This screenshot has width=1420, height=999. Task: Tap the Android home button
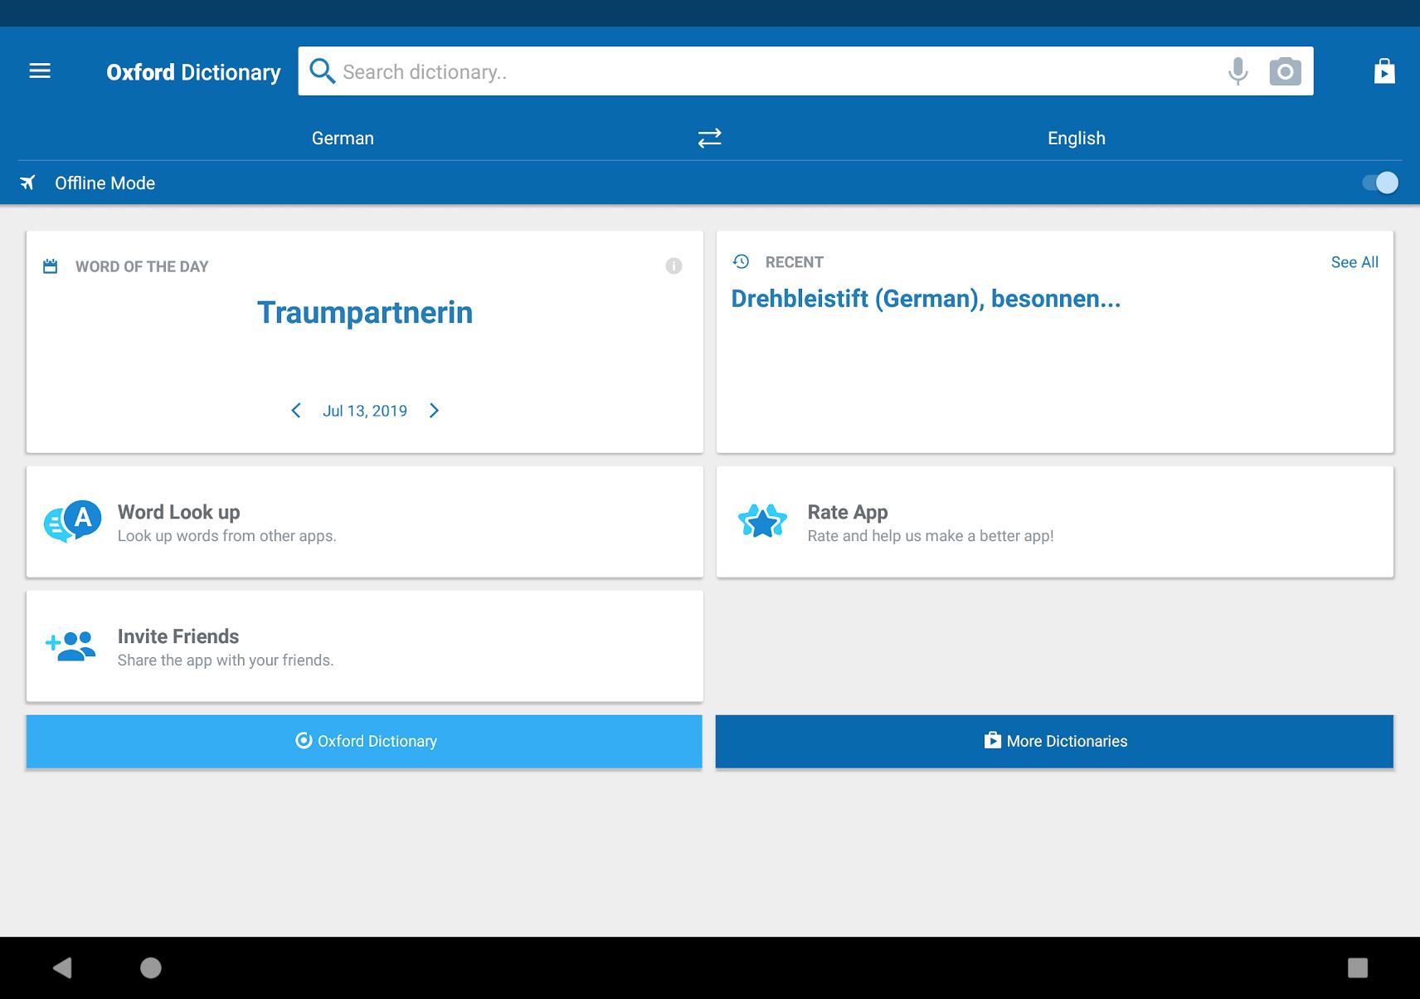tap(151, 967)
